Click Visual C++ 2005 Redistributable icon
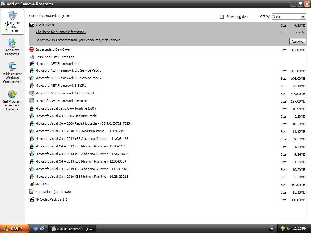The height and width of the screenshot is (233, 311). 32,116
